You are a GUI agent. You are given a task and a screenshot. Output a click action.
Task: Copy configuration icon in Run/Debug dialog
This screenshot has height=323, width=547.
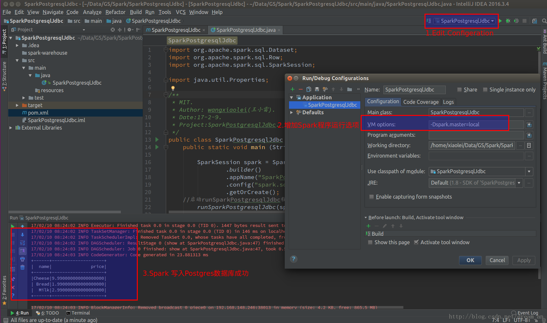pos(309,89)
